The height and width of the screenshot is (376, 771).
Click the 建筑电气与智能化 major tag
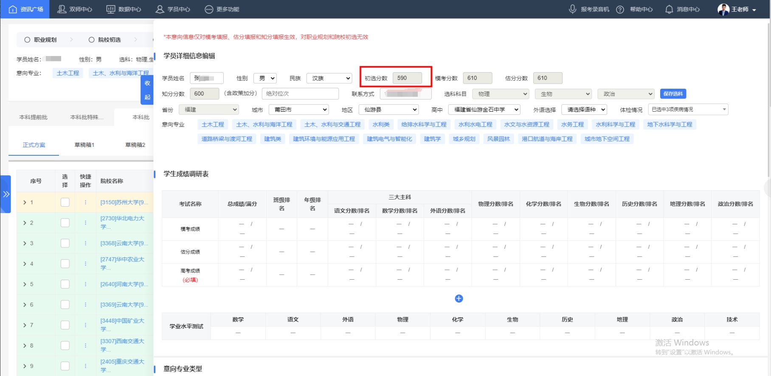[389, 139]
